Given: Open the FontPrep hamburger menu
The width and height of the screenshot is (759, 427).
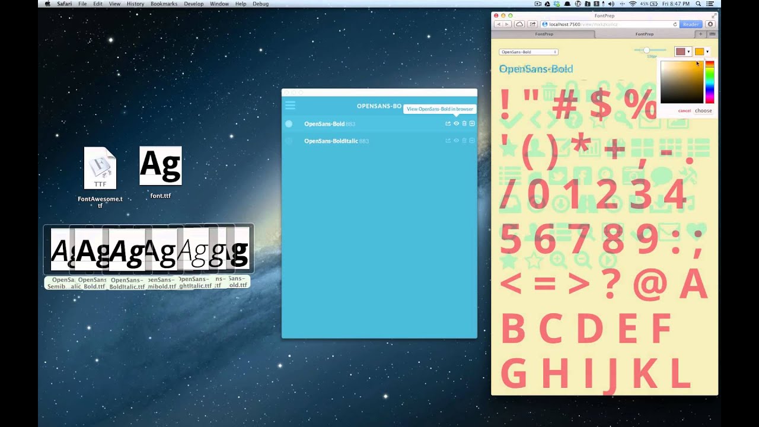Looking at the screenshot, I should (x=290, y=106).
